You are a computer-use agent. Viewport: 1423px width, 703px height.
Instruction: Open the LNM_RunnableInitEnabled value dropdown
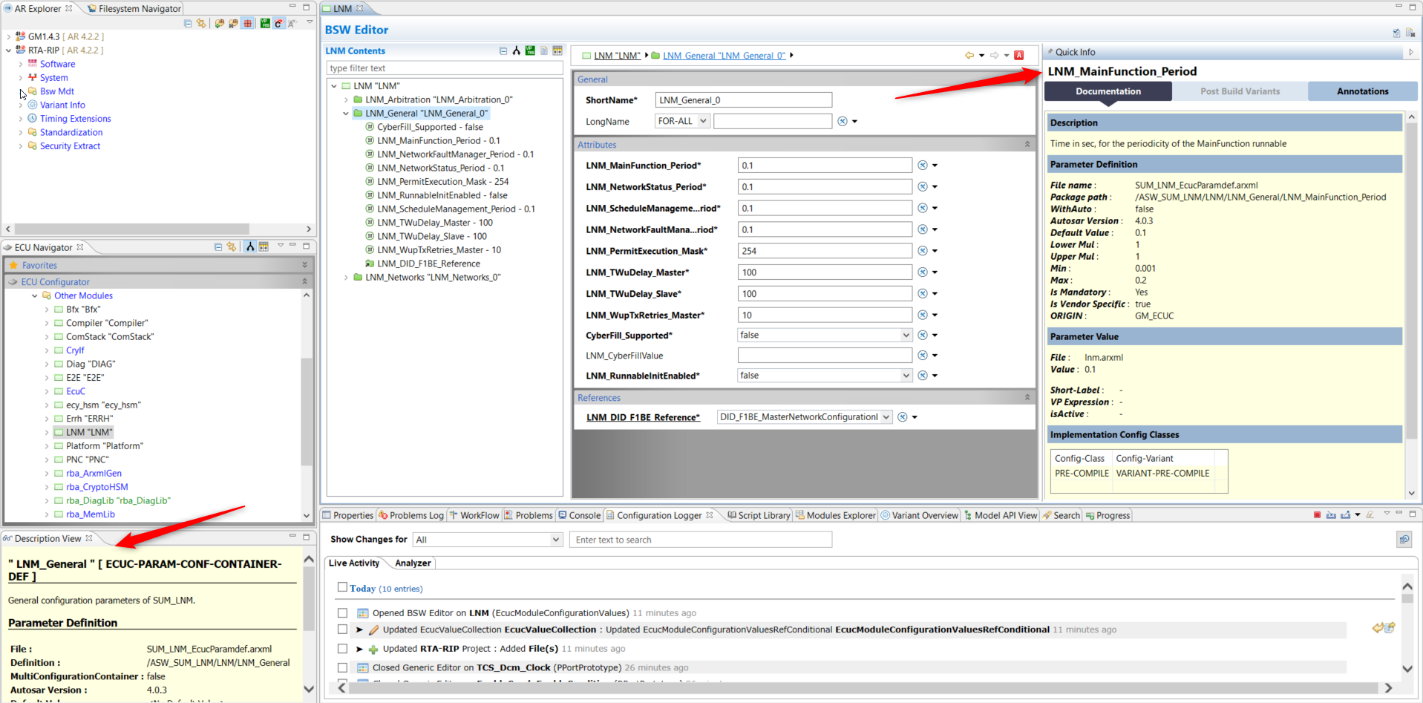(906, 376)
